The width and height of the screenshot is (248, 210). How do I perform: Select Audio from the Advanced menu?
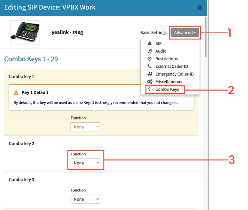point(161,51)
